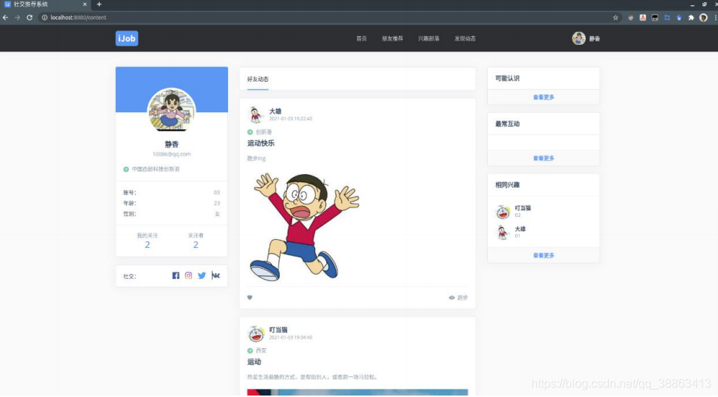The height and width of the screenshot is (397, 718).
Task: Select the 好友动态 tab
Action: pyautogui.click(x=258, y=79)
